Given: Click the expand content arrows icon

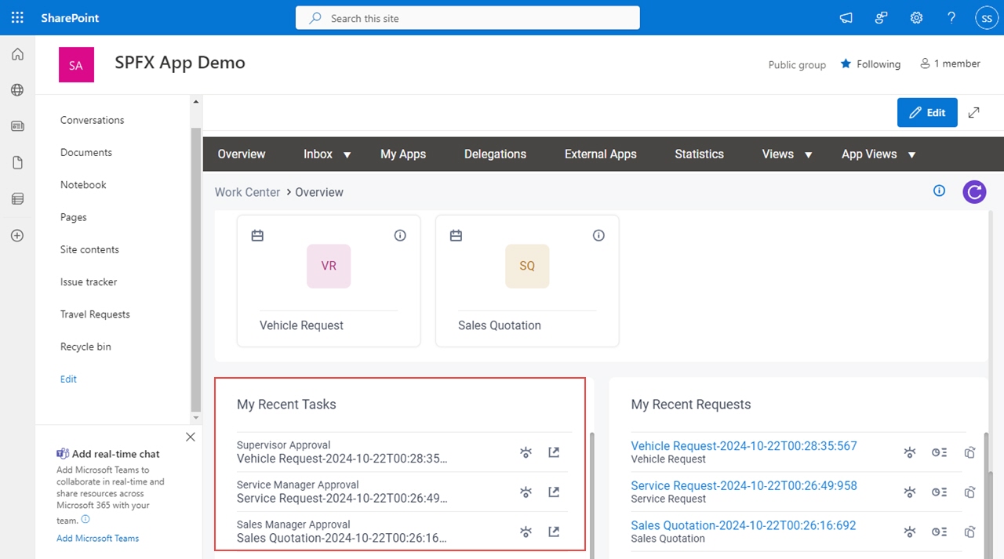Looking at the screenshot, I should (x=973, y=112).
